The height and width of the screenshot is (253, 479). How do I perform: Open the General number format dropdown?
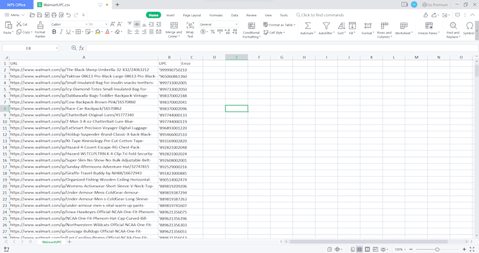[x=237, y=24]
